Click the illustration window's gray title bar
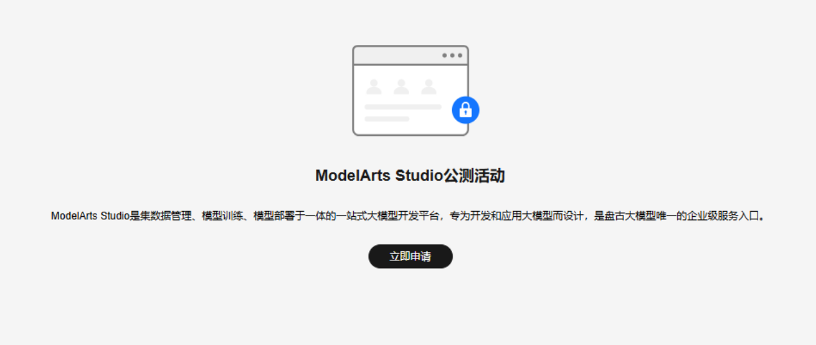816x345 pixels. pos(410,55)
